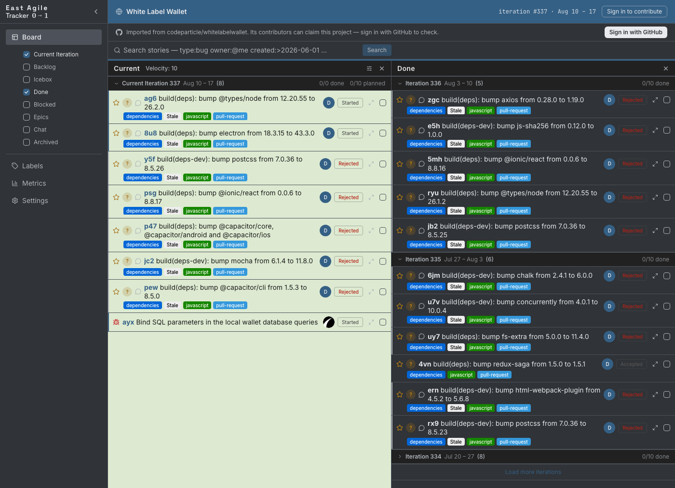The width and height of the screenshot is (675, 488).
Task: Collapse the sidebar with the chevron arrow
Action: [x=96, y=12]
